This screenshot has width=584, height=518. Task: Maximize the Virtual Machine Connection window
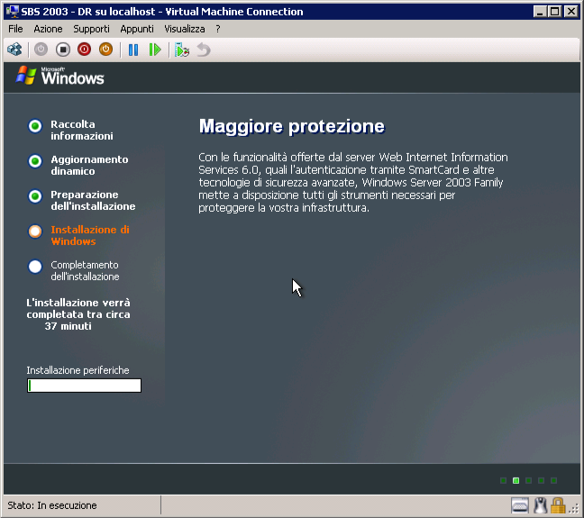point(554,12)
